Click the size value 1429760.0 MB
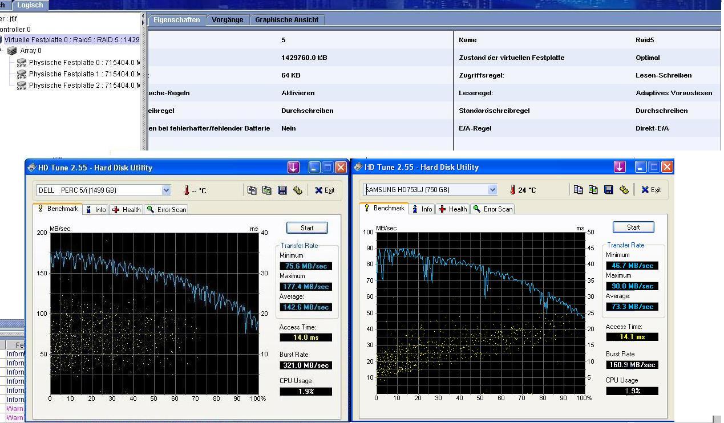Viewport: 724px width, 423px height. 305,58
